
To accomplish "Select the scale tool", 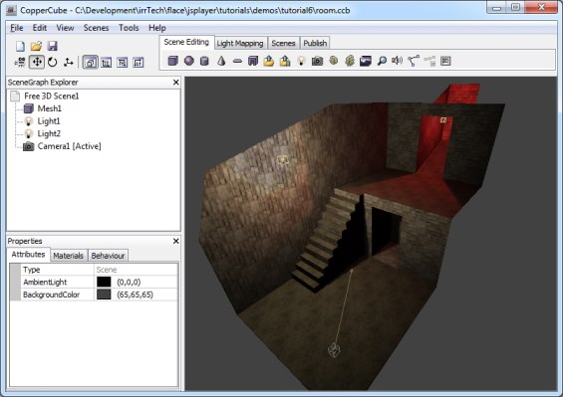I will 68,62.
